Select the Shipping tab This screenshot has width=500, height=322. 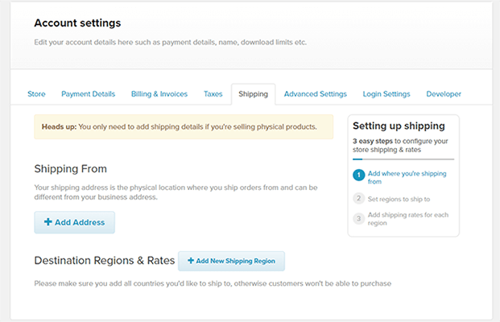tap(253, 94)
